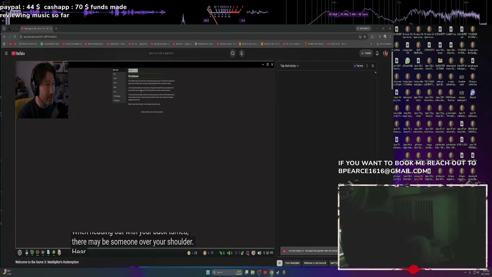
Task: Open the Internet Speed Test bookmark
Action: pyautogui.click(x=29, y=44)
